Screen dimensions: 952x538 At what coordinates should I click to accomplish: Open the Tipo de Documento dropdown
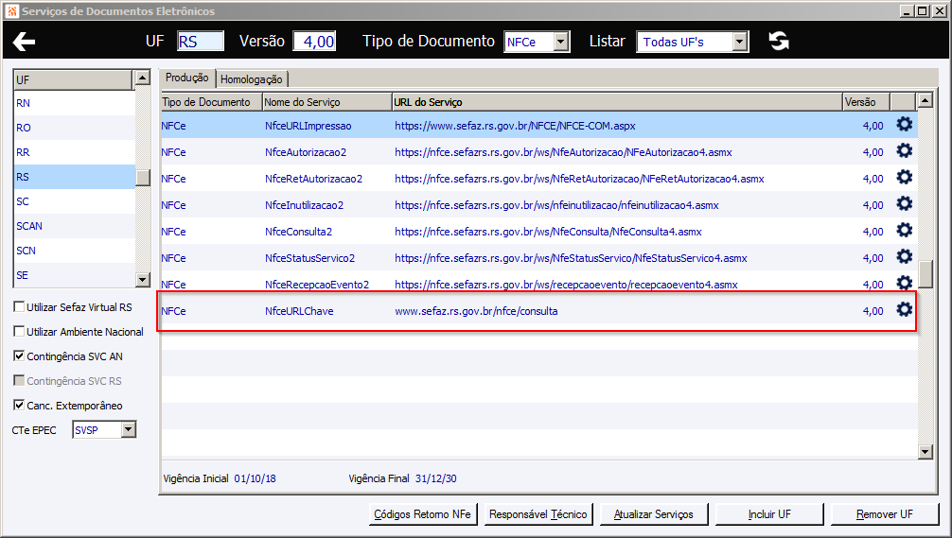pos(561,42)
